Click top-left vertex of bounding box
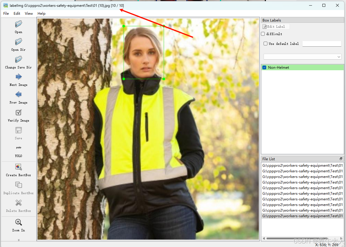 [124, 26]
